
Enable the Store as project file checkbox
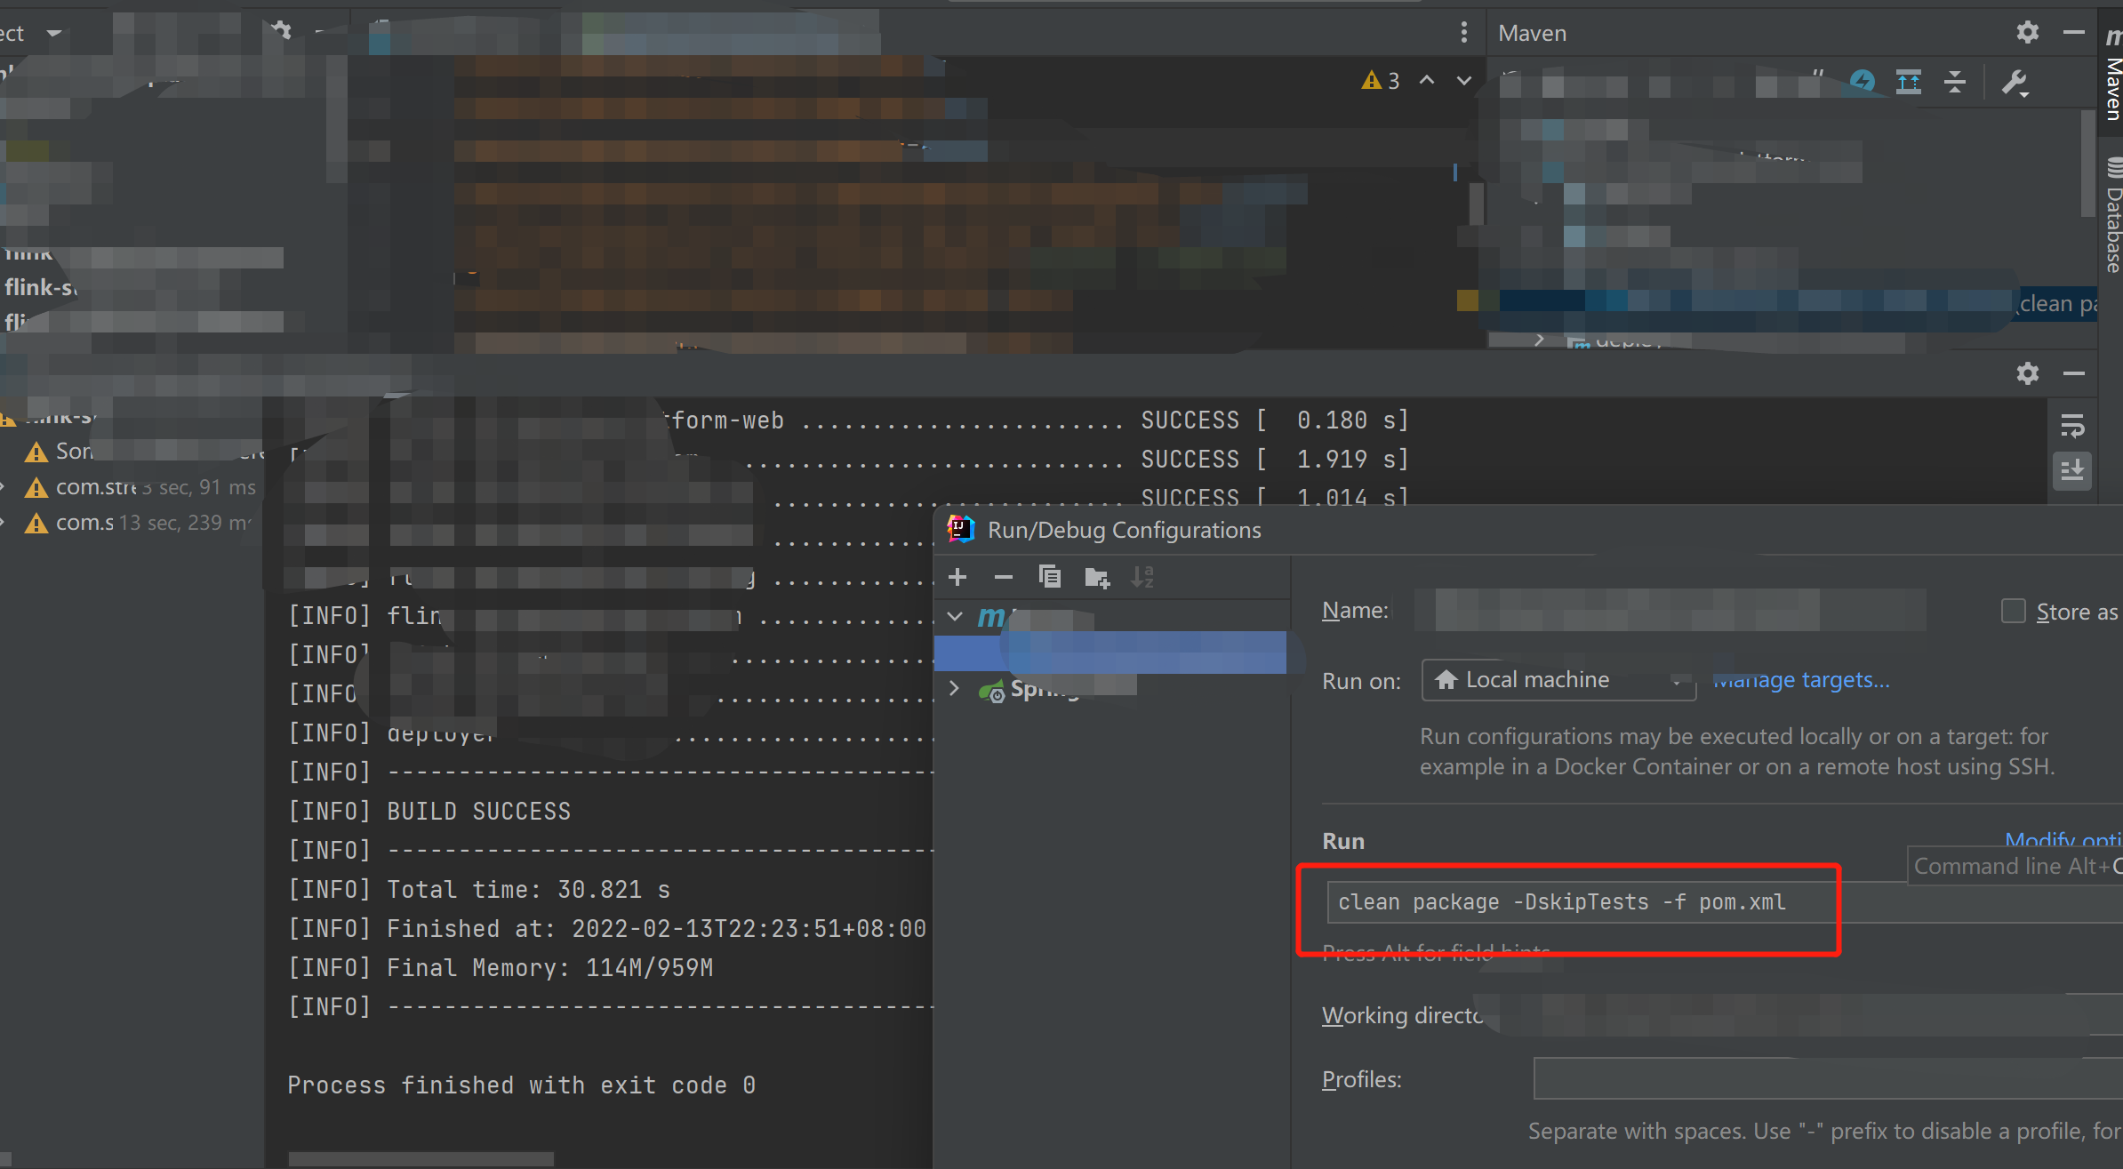pos(2014,611)
